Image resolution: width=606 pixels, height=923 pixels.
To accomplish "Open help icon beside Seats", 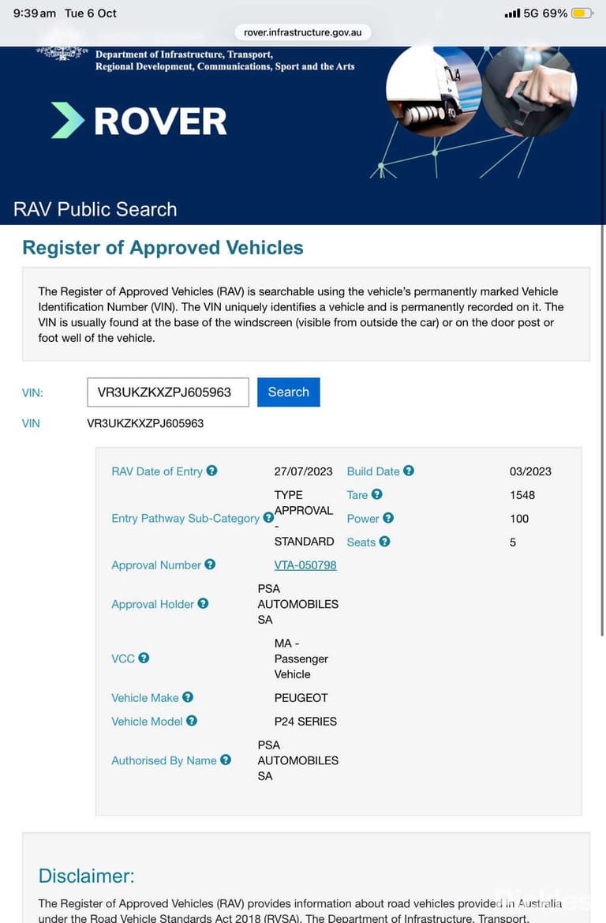I will (385, 542).
